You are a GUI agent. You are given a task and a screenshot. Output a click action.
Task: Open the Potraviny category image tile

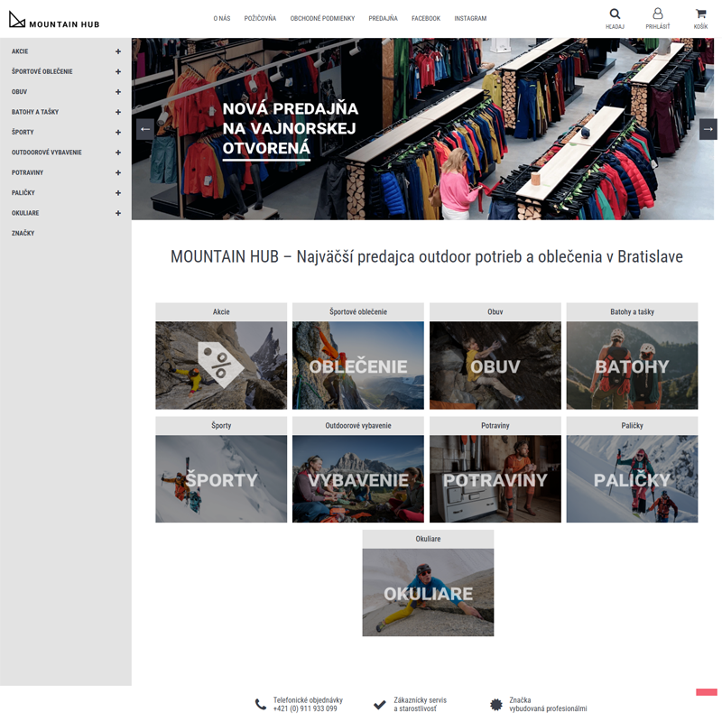(x=495, y=479)
